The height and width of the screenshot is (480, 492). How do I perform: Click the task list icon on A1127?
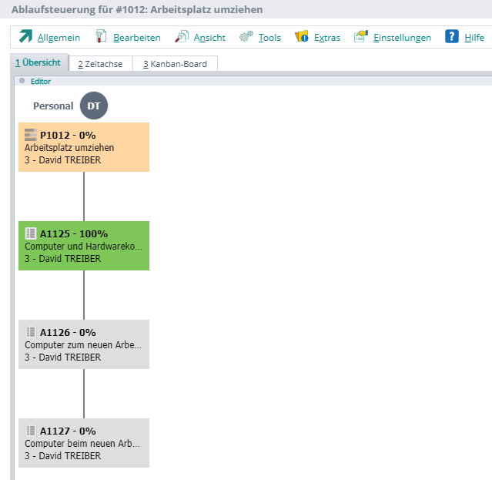pyautogui.click(x=31, y=431)
